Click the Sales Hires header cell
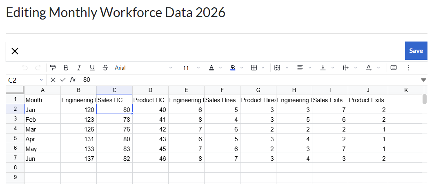This screenshot has width=434, height=184. point(222,100)
